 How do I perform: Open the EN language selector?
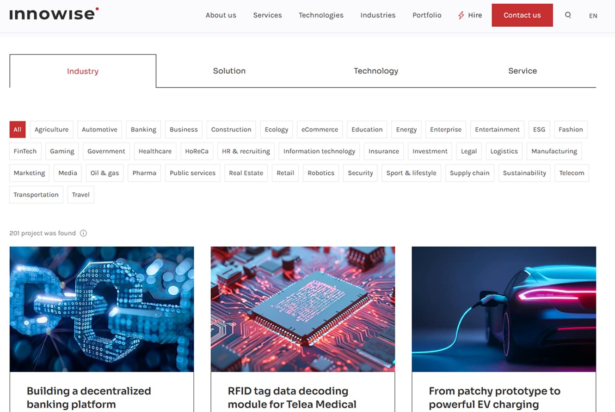(x=593, y=16)
